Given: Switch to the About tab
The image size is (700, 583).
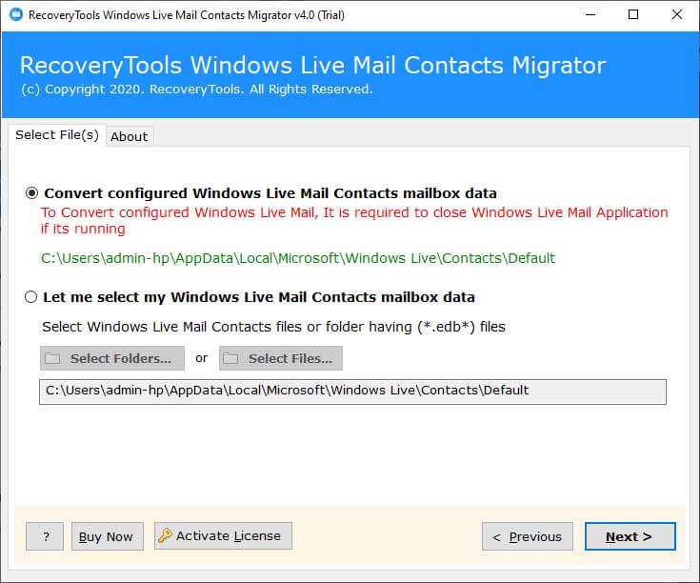Looking at the screenshot, I should tap(129, 136).
